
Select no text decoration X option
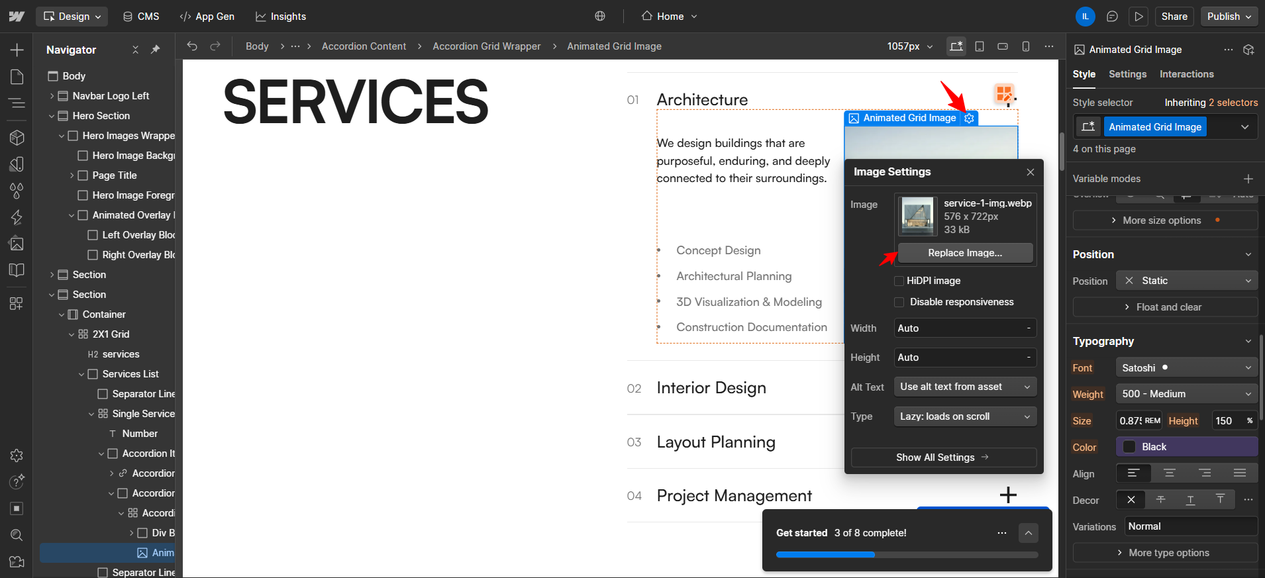point(1131,500)
